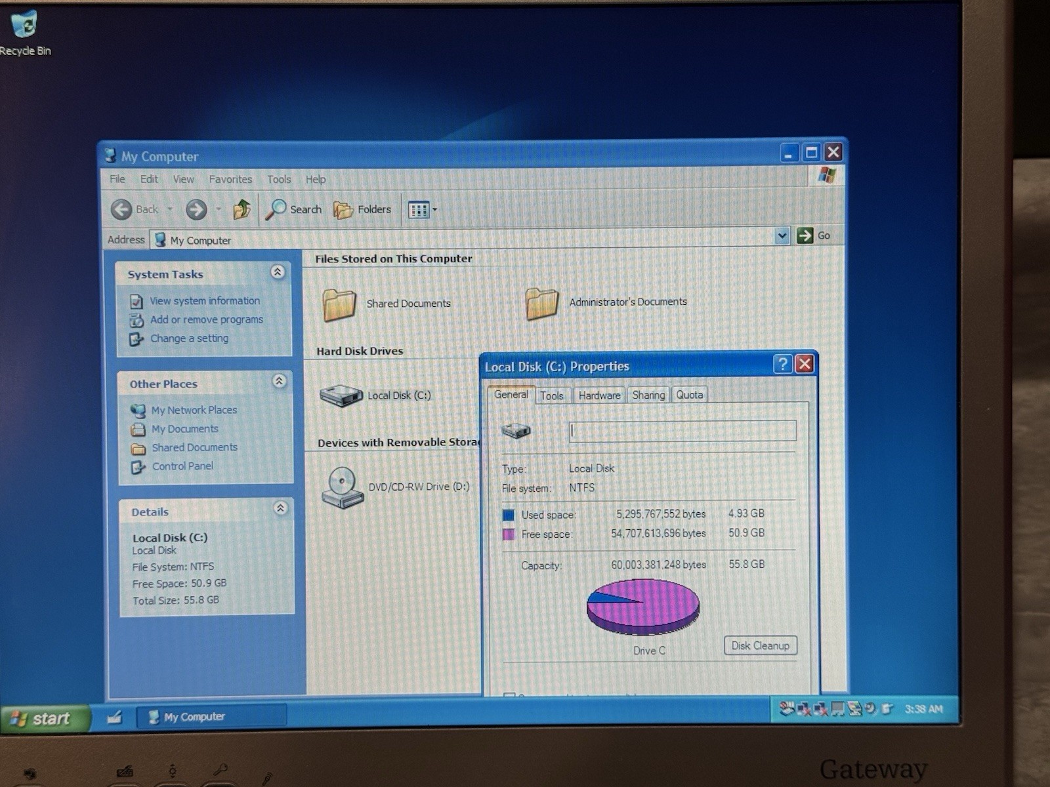This screenshot has height=787, width=1050.
Task: Click Change a setting link
Action: point(189,338)
